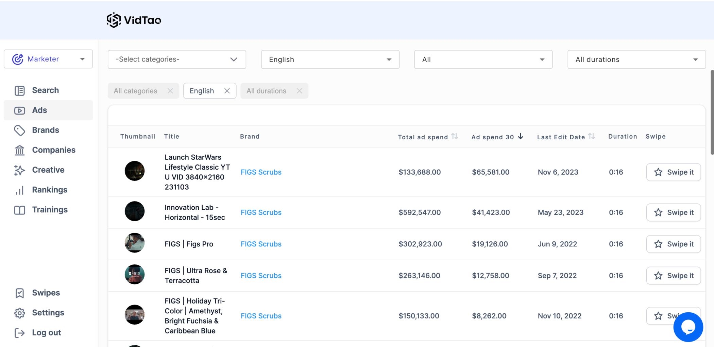This screenshot has height=347, width=714.
Task: Click the Creative sparkle icon
Action: pyautogui.click(x=20, y=170)
